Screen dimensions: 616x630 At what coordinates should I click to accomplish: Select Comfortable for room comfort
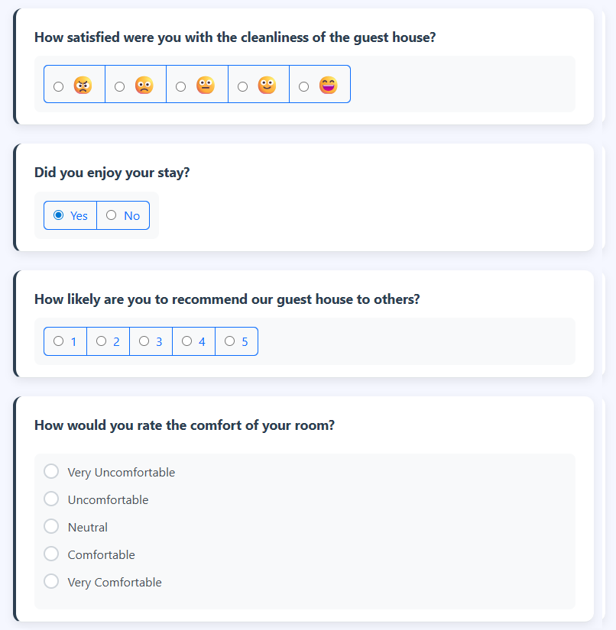[50, 554]
